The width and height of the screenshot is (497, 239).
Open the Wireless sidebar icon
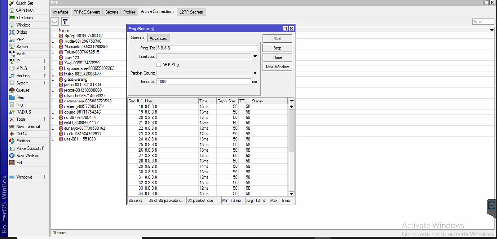pos(12,25)
